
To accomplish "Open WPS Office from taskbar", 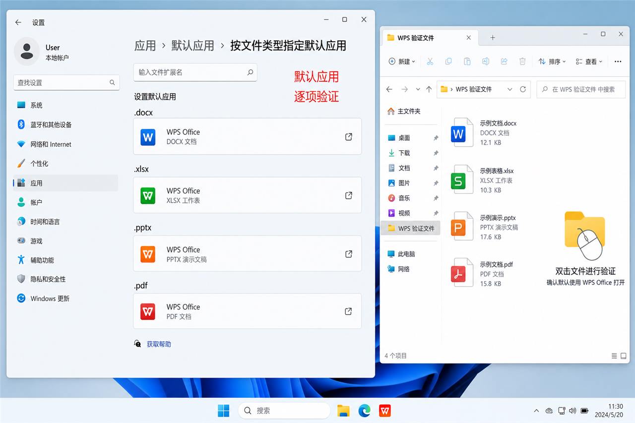I will pyautogui.click(x=385, y=411).
